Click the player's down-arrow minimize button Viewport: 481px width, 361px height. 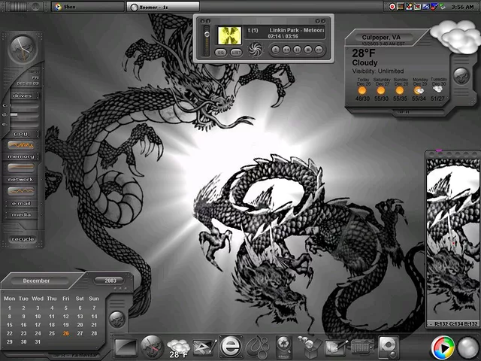(x=318, y=21)
